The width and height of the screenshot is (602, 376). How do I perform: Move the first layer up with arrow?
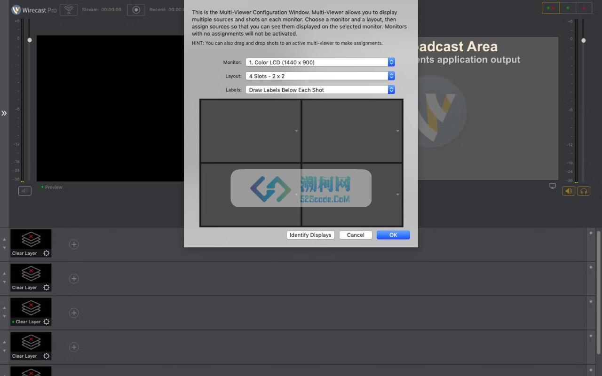[x=4, y=239]
